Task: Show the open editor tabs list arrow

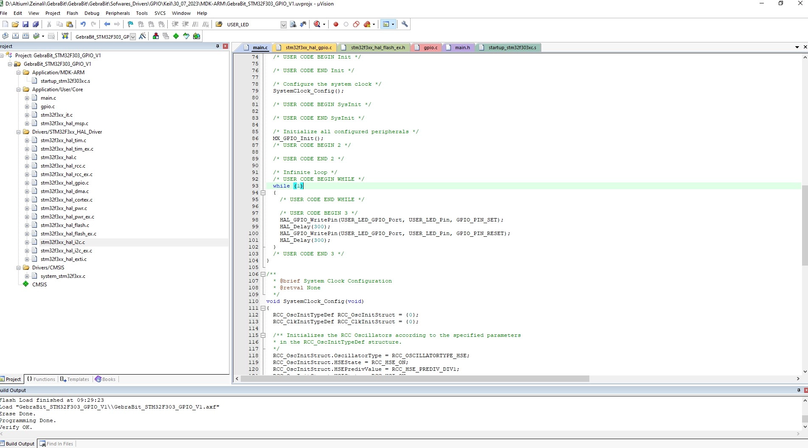Action: pyautogui.click(x=797, y=47)
